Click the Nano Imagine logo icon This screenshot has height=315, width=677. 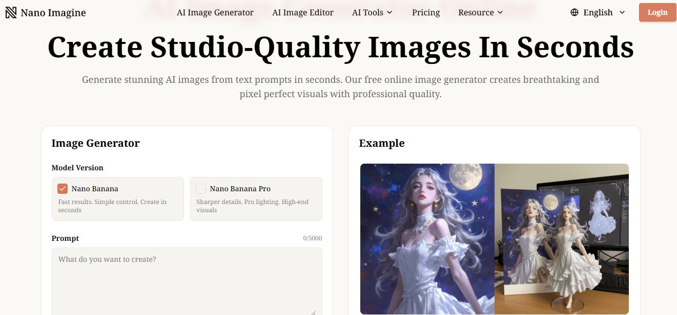[11, 13]
